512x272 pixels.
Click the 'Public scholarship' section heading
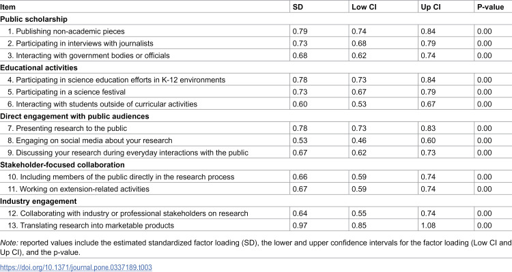pyautogui.click(x=33, y=19)
